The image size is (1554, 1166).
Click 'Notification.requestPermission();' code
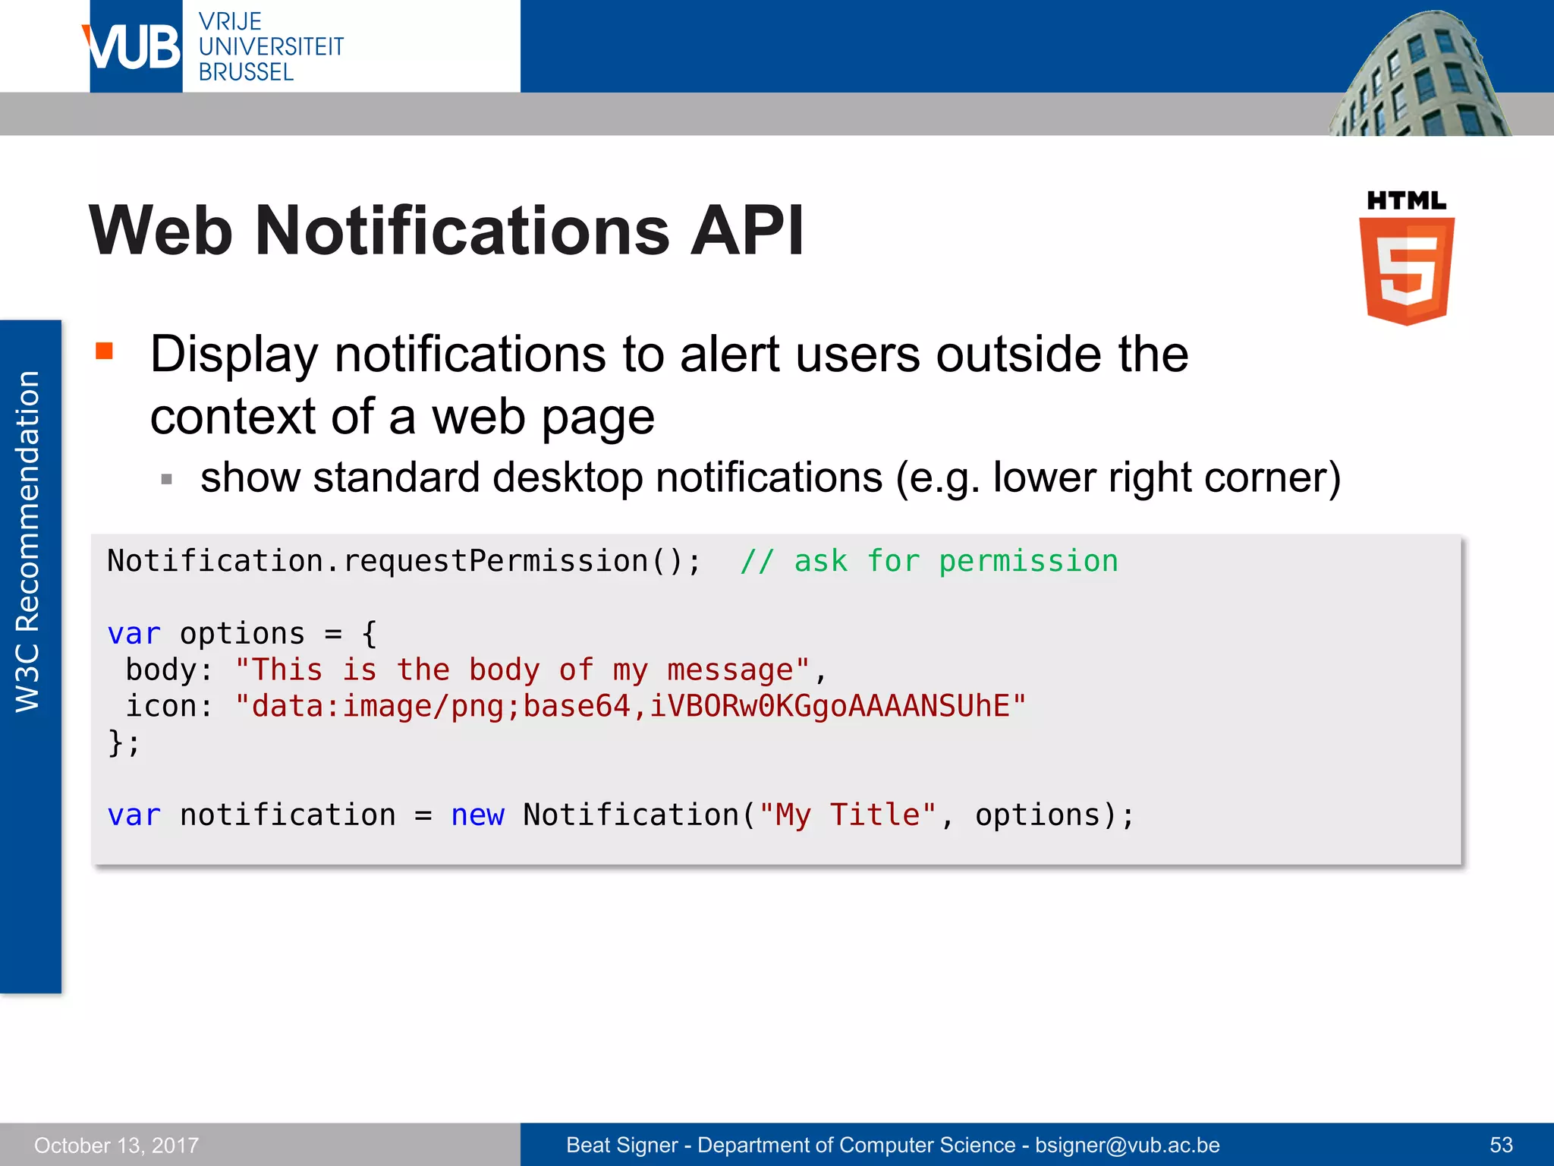point(404,562)
